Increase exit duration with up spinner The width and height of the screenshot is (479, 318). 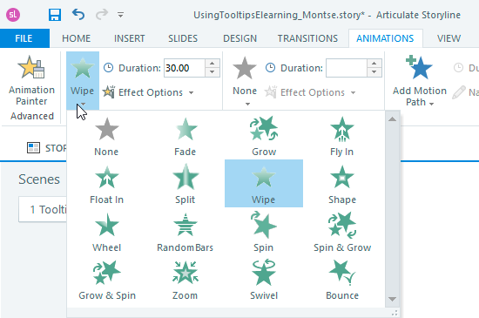point(374,64)
